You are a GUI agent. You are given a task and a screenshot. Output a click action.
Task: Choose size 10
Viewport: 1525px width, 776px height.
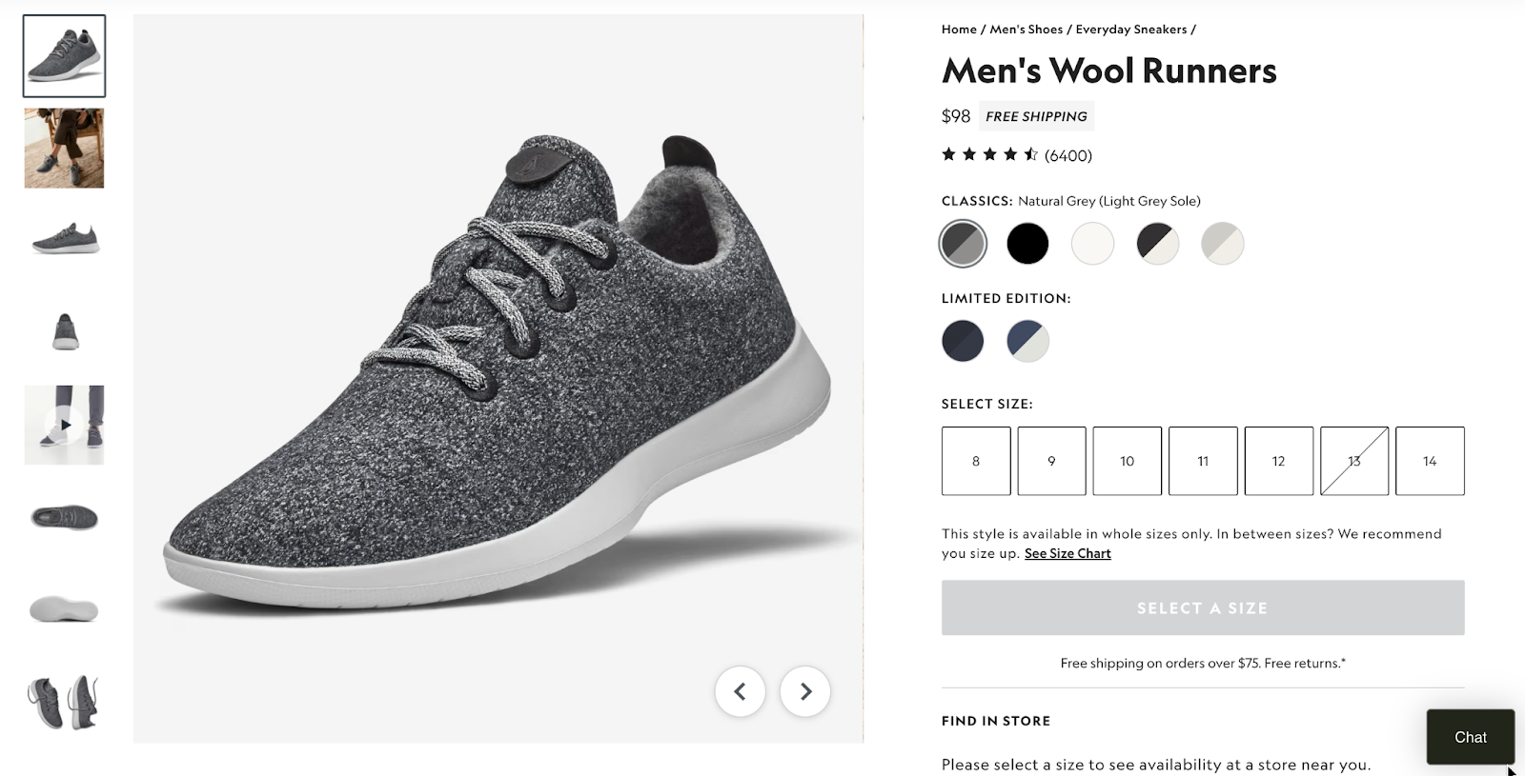tap(1127, 461)
